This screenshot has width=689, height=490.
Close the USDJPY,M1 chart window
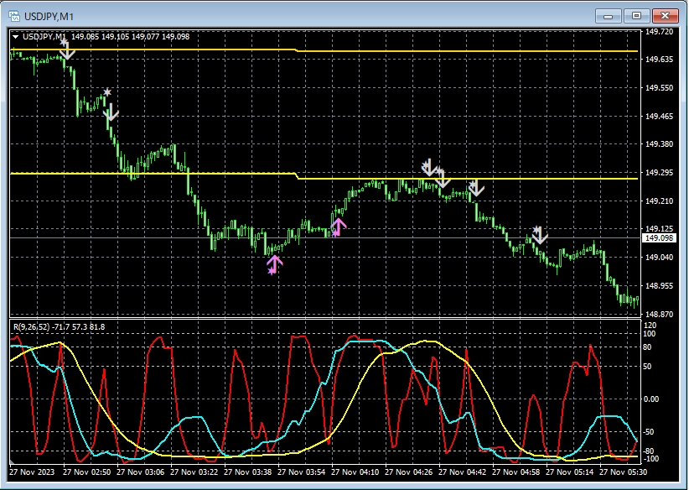(666, 16)
